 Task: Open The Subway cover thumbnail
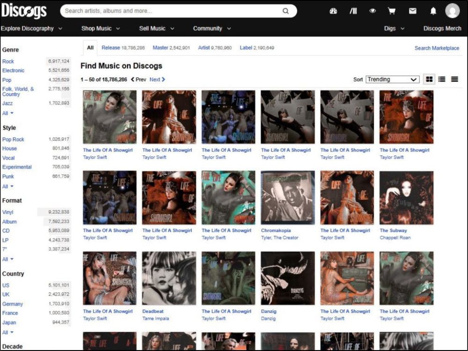coord(406,197)
